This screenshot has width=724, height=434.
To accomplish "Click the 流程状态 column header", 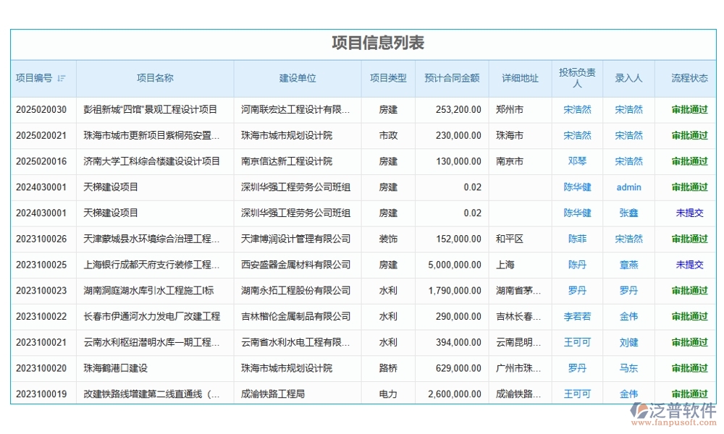I will [x=685, y=79].
